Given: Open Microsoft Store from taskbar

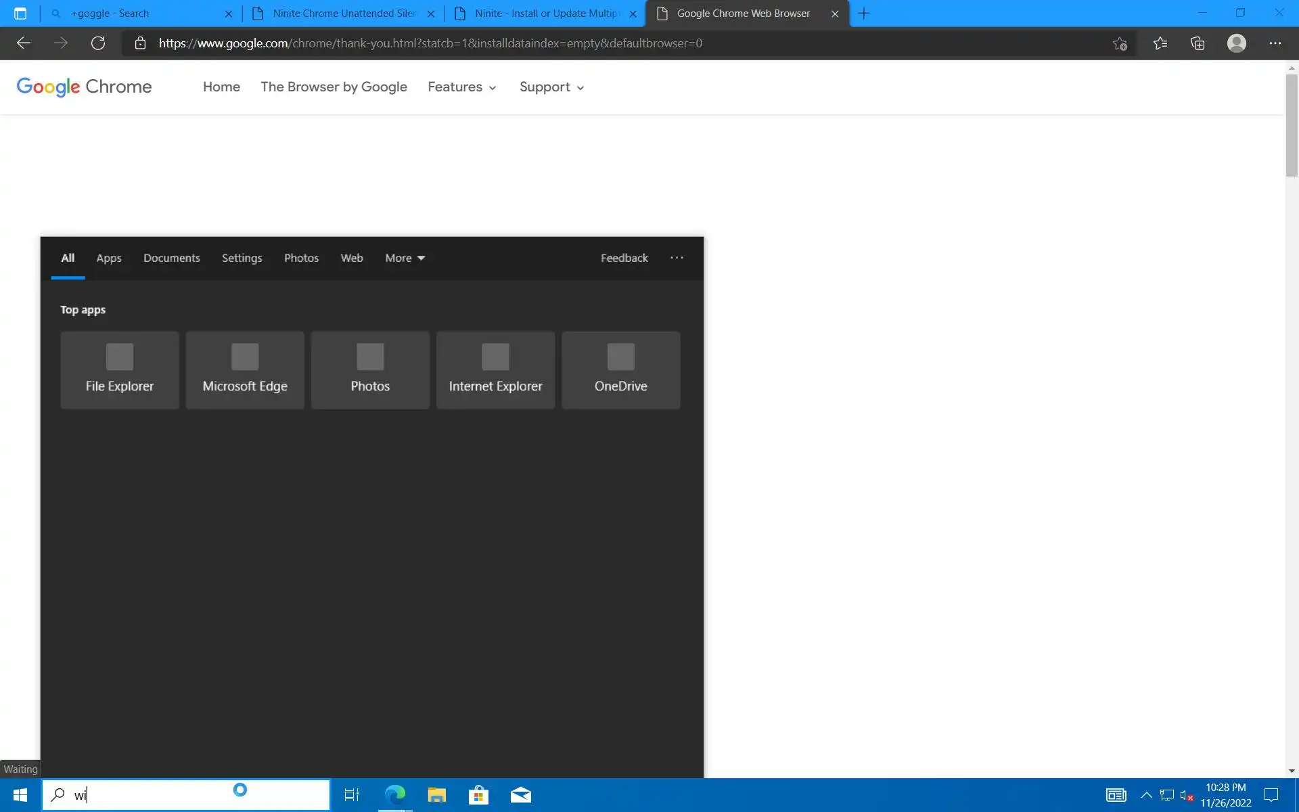Looking at the screenshot, I should coord(478,795).
